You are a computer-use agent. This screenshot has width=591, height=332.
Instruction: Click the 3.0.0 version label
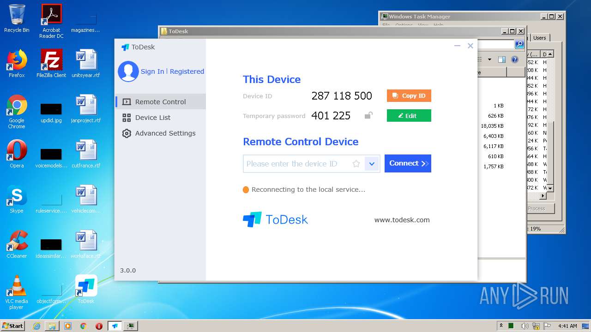[128, 271]
